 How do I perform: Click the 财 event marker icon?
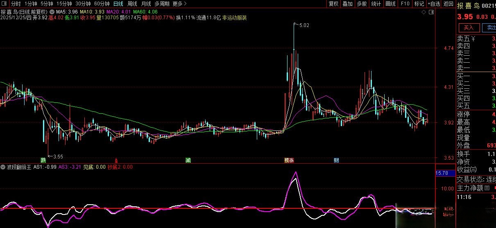336,160
